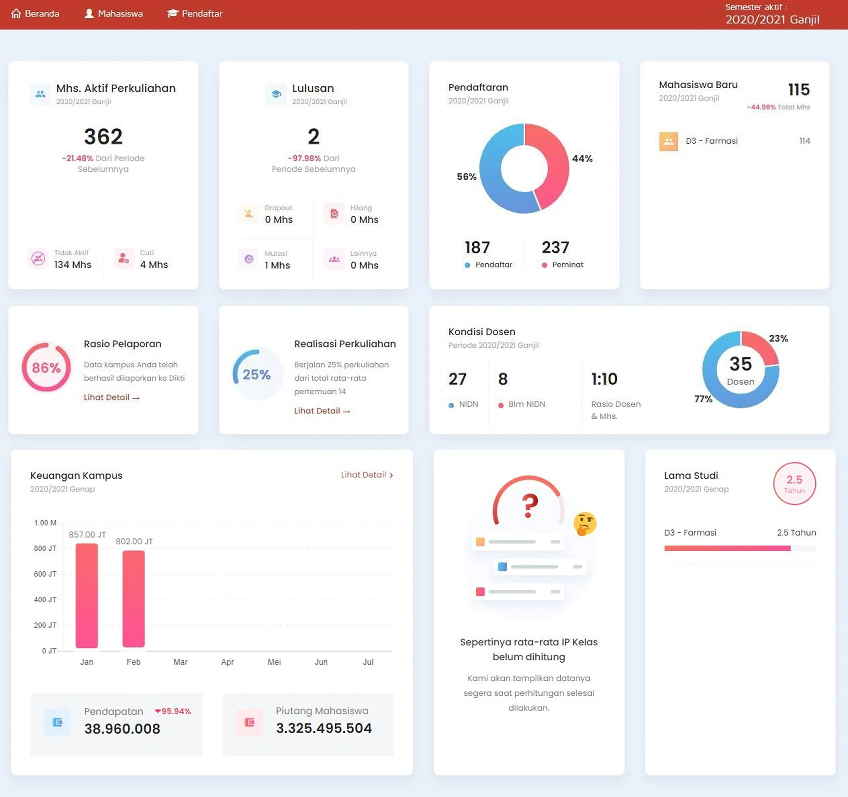Click the chevron next to Keuangan Lihat Detail
The width and height of the screenshot is (848, 797).
pyautogui.click(x=391, y=475)
